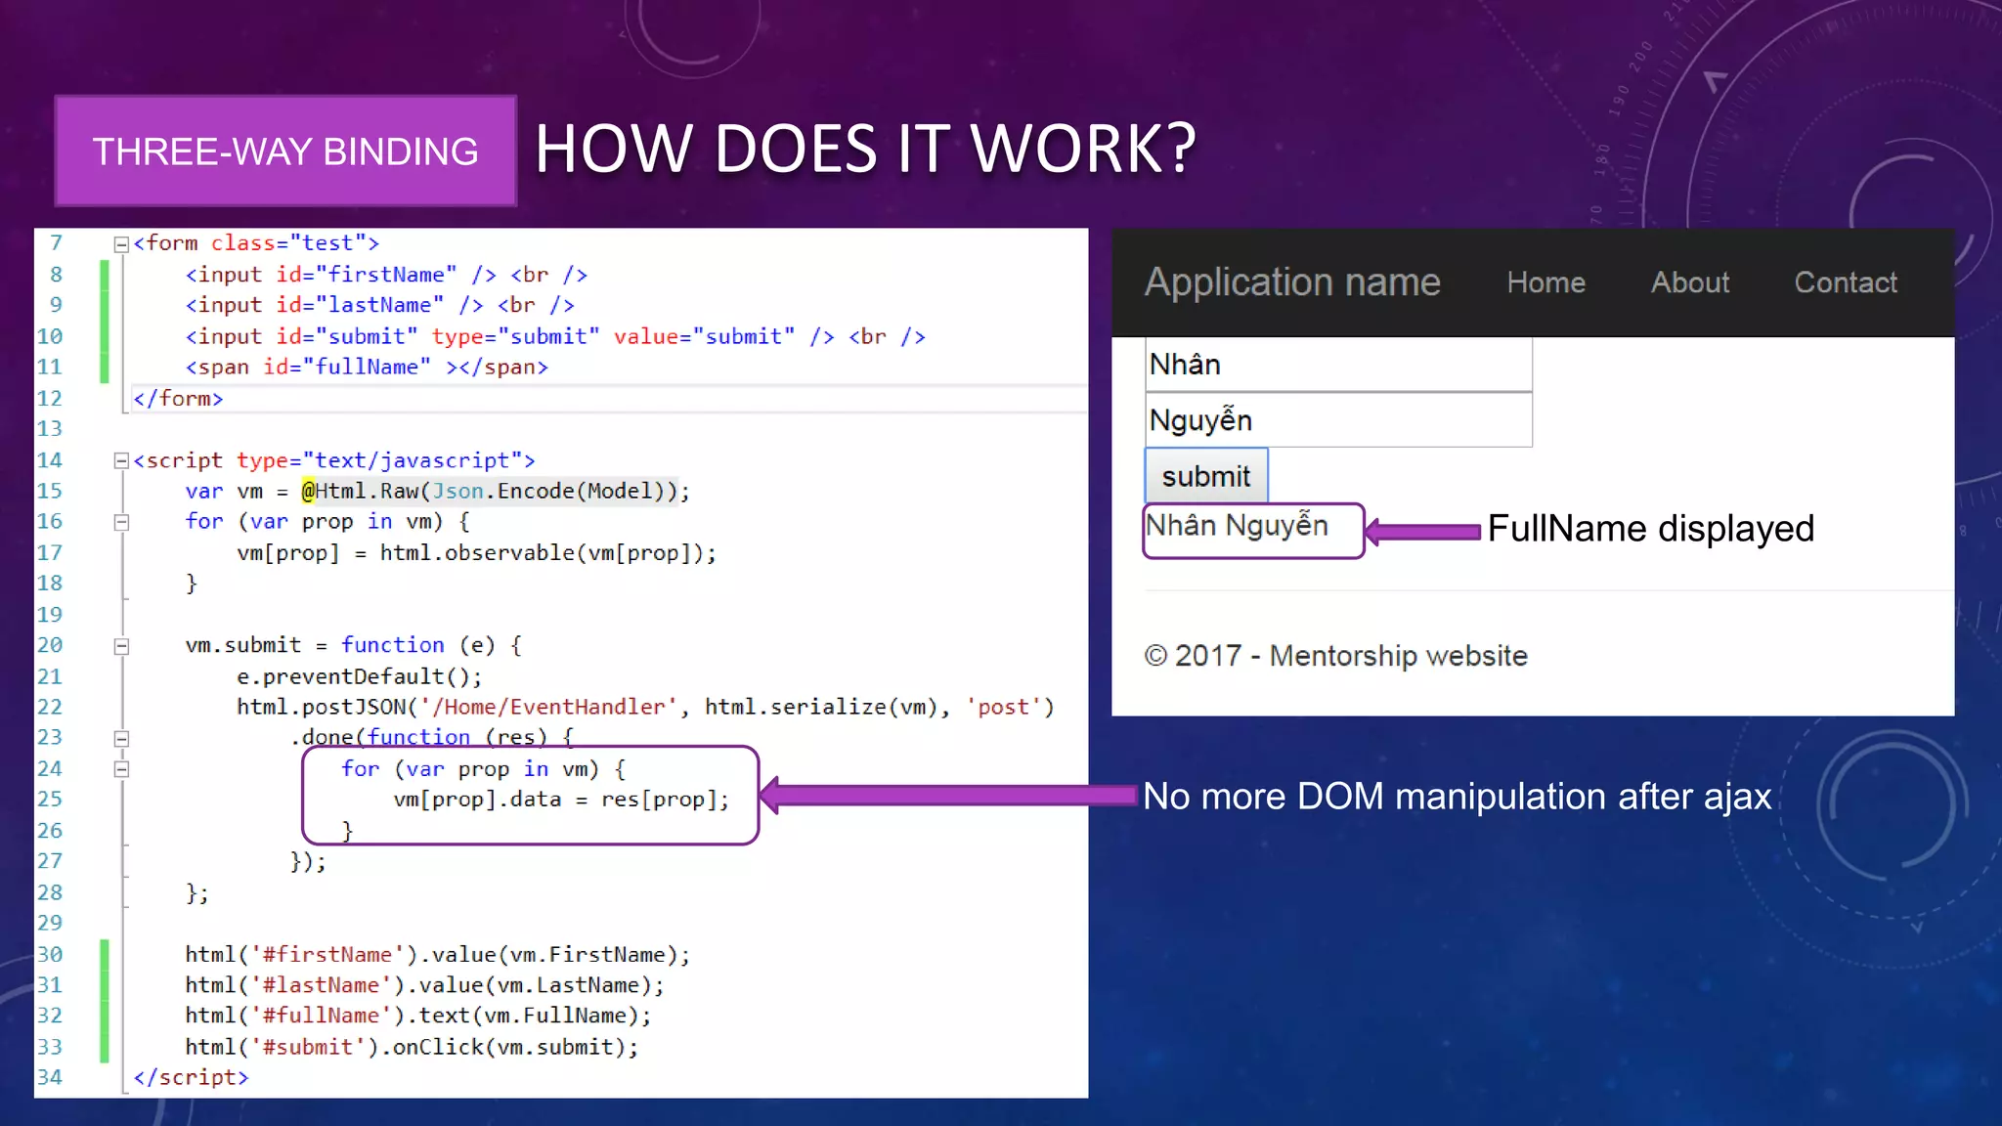Open the Home link in the navbar
2002x1126 pixels.
[x=1545, y=282]
